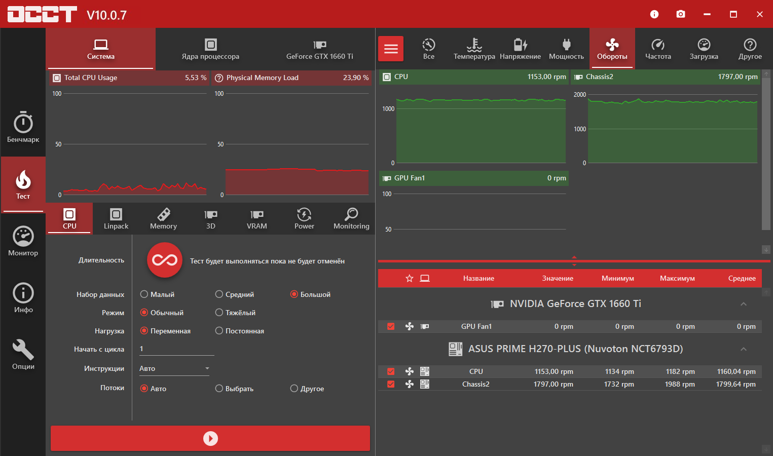Select Средний data set

tap(235, 294)
